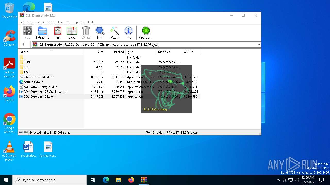Sort by the Type column header
This screenshot has width=330, height=185.
click(x=141, y=52)
